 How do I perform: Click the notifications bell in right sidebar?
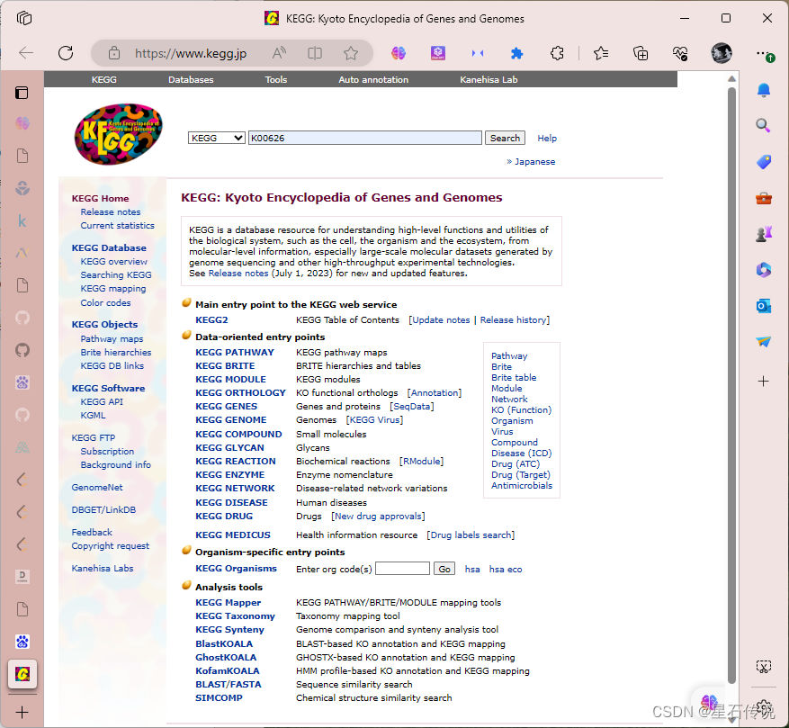[763, 90]
